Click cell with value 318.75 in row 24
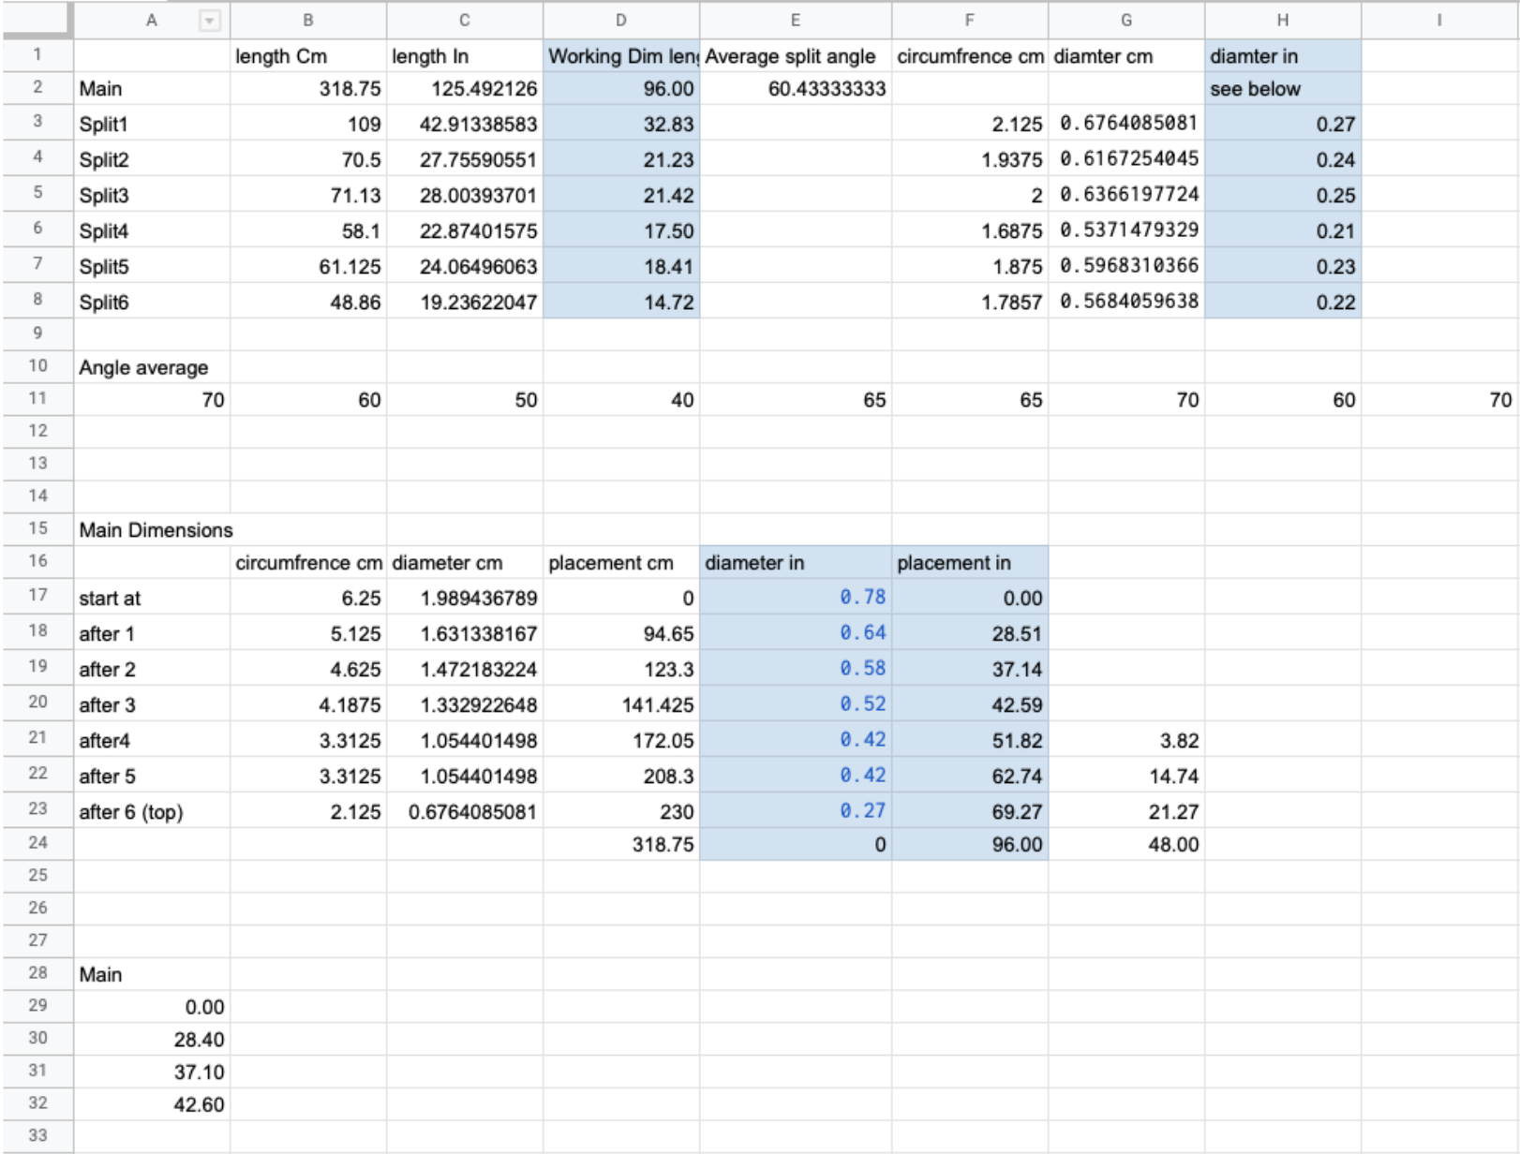The image size is (1520, 1154). 621,844
